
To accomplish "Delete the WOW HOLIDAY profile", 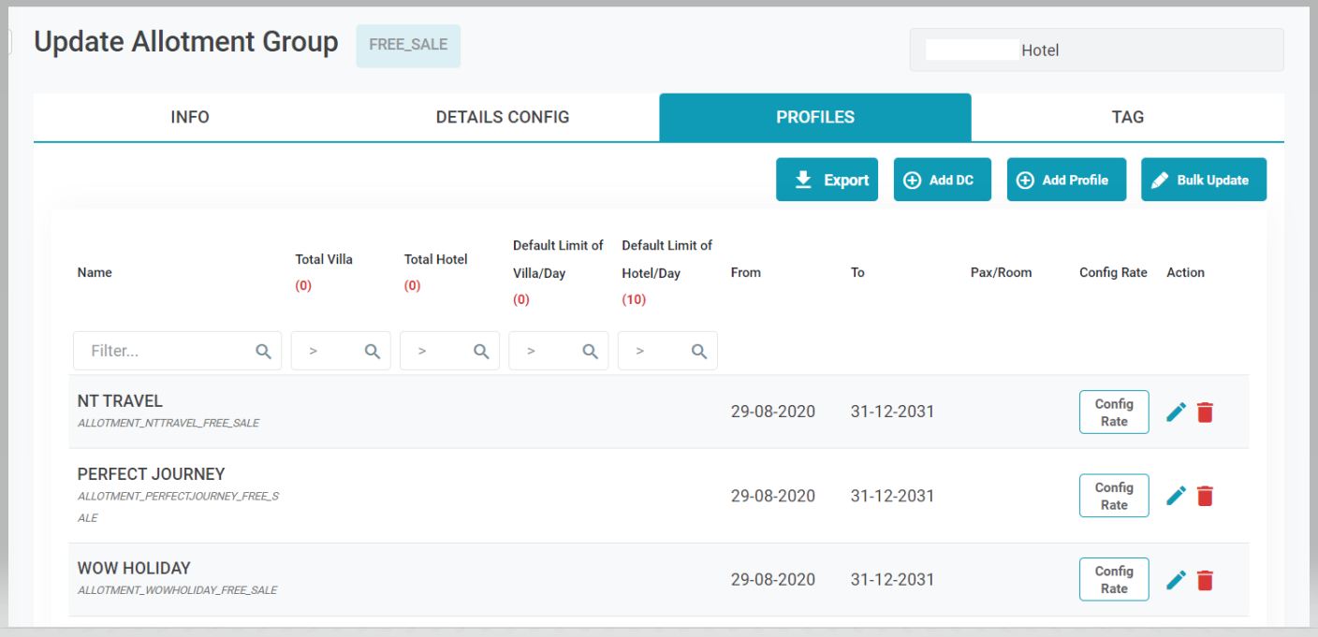I will point(1205,580).
